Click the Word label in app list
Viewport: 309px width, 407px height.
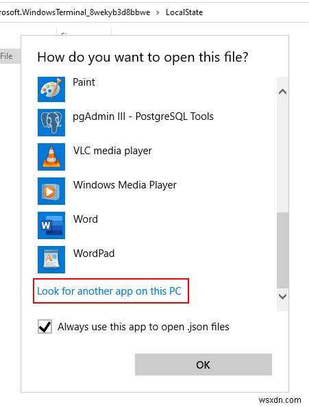click(x=86, y=219)
